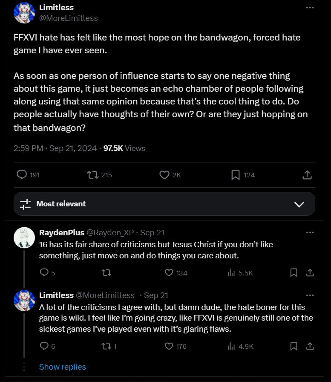Viewport: 331px width, 382px height.
Task: Open @Rayden_XP profile handle
Action: 110,233
